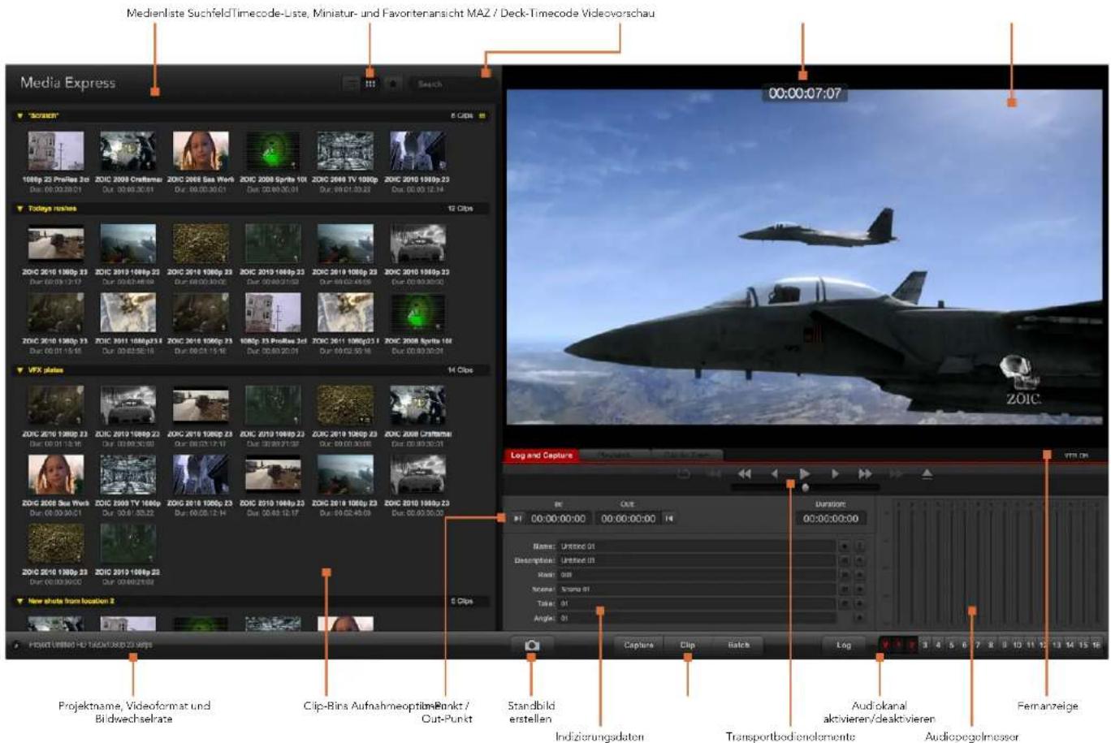The image size is (1111, 743).
Task: Click the In timecode field
Action: [559, 519]
